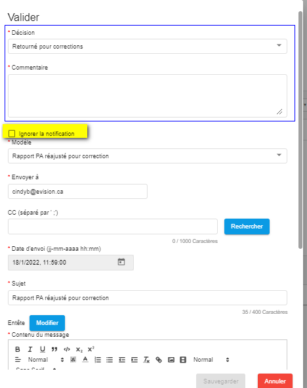Pick text color in editor toolbar
Viewport: 307px width, 388px height.
(85, 360)
